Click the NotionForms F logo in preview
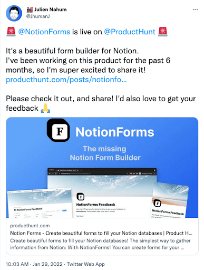The height and width of the screenshot is (270, 204). [x=59, y=130]
